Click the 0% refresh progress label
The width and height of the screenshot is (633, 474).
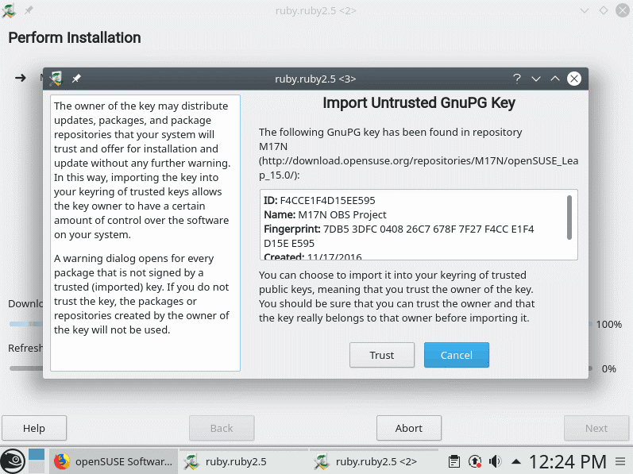pos(609,368)
